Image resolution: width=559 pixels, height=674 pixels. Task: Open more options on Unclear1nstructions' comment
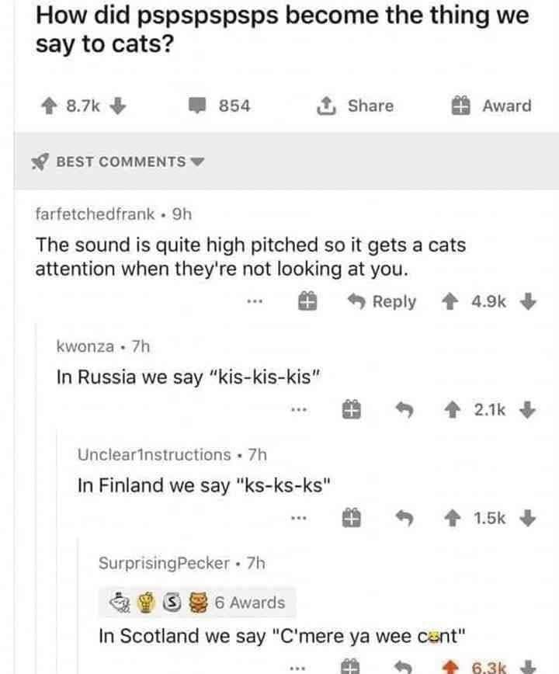pos(299,517)
